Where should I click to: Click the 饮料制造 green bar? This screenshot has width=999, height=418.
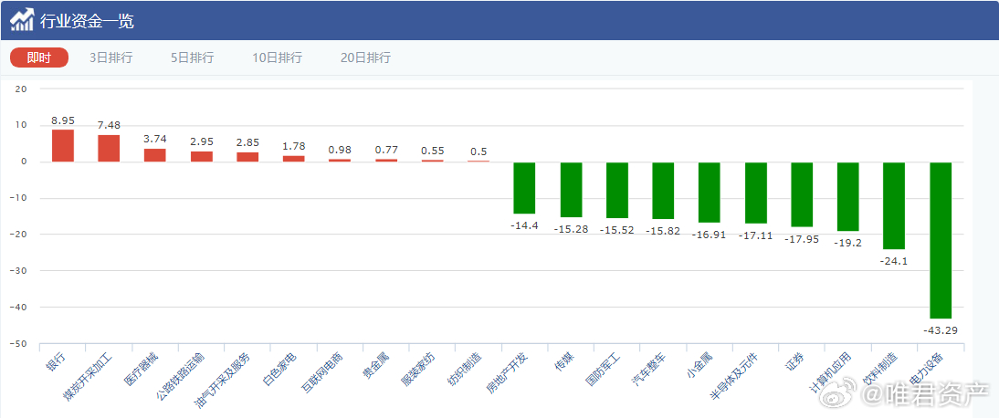click(x=894, y=205)
